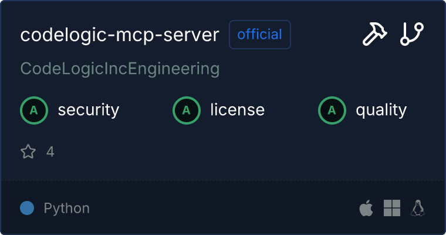
Task: Click the blue Python language dot
Action: (x=27, y=208)
